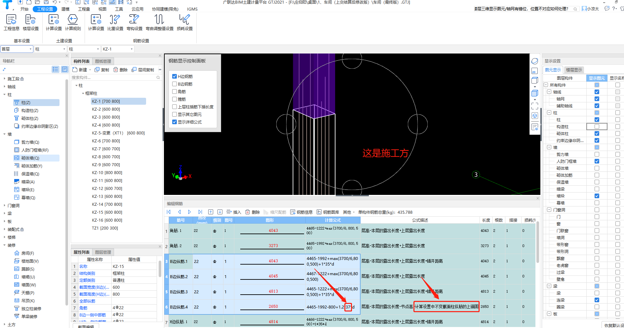Click 截面宽度(B边) property link
Viewport: 624px width, 328px height.
pos(94,287)
